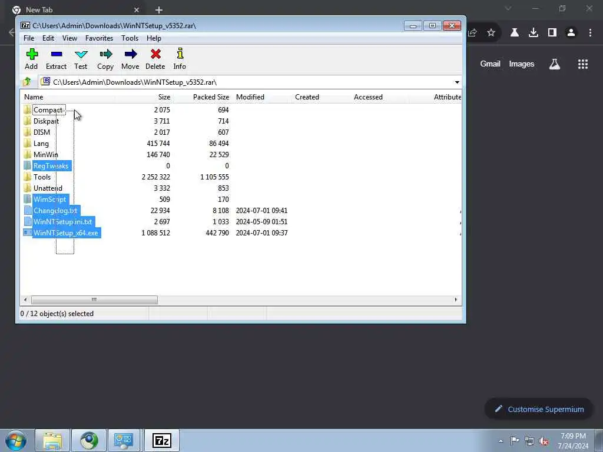This screenshot has height=452, width=603.
Task: Open the Info toolbar icon
Action: pos(180,54)
